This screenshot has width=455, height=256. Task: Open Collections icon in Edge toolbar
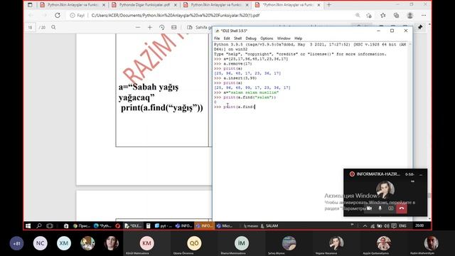click(397, 16)
